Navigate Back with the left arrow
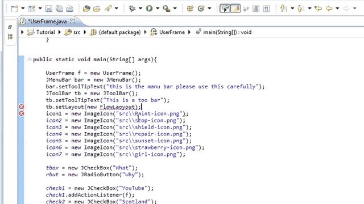The height and width of the screenshot is (204, 364). click(x=329, y=8)
